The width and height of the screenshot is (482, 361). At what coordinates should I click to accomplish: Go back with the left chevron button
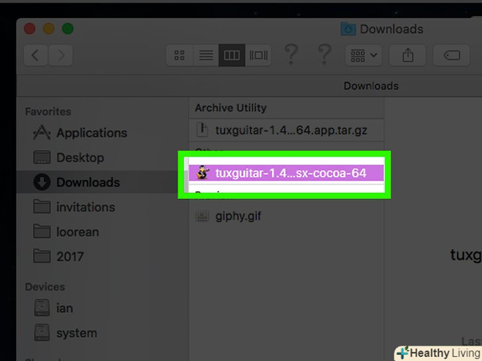pos(36,56)
